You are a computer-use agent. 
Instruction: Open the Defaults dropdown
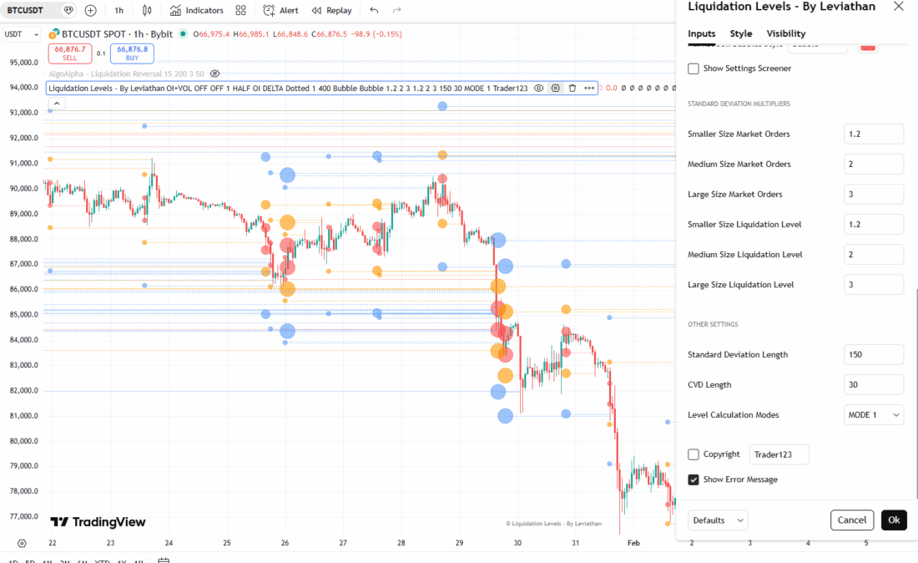[x=717, y=520]
